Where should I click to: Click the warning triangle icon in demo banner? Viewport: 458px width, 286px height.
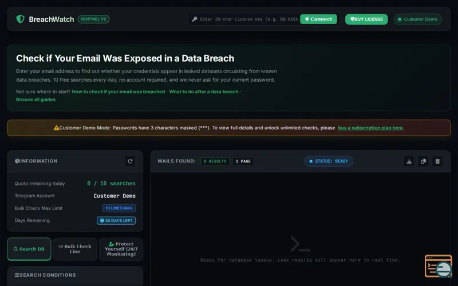[x=56, y=128]
